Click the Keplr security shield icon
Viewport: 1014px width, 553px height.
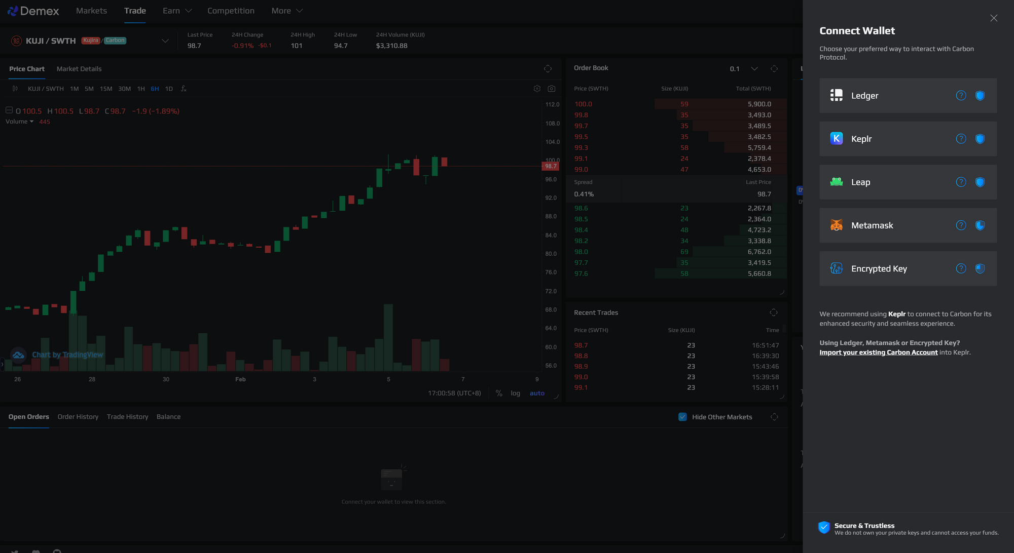pos(980,139)
